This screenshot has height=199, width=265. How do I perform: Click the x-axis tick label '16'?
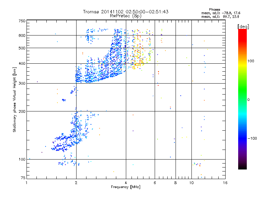tap(225, 183)
